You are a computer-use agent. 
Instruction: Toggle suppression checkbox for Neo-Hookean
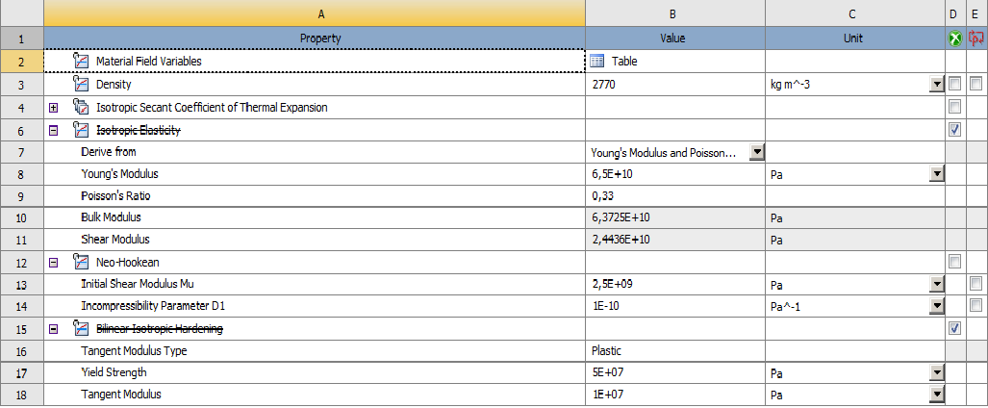pos(955,261)
